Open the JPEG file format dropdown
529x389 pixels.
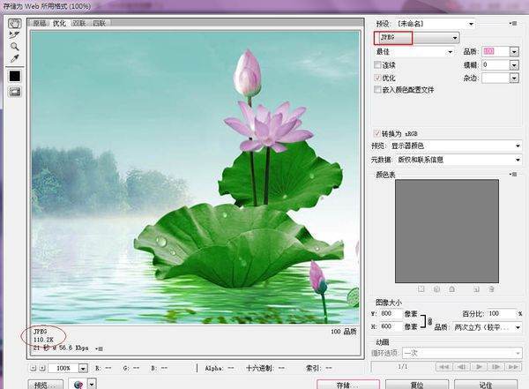(417, 38)
